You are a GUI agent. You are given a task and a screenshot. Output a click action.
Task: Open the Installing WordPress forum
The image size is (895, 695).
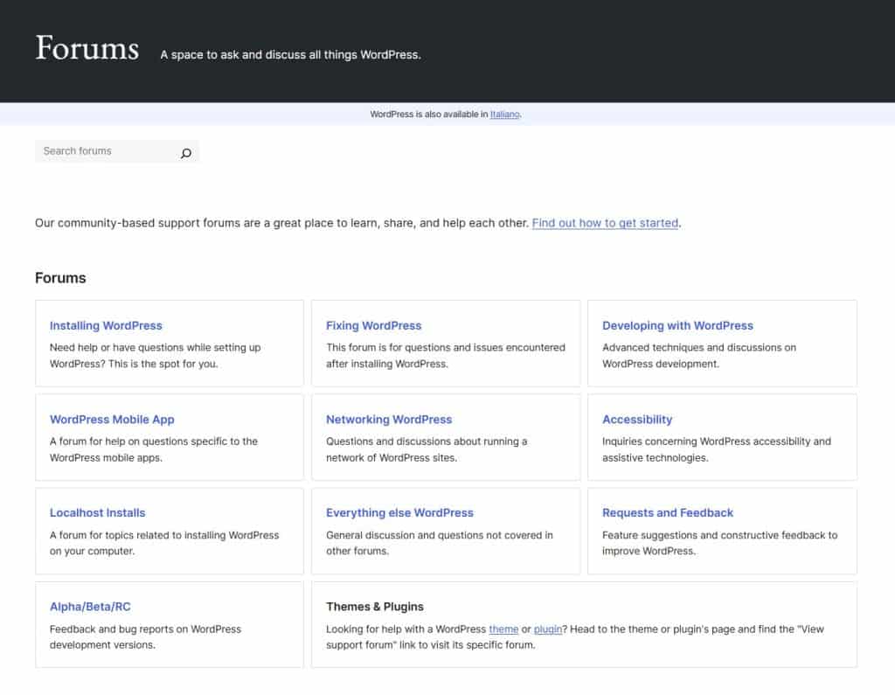coord(106,325)
